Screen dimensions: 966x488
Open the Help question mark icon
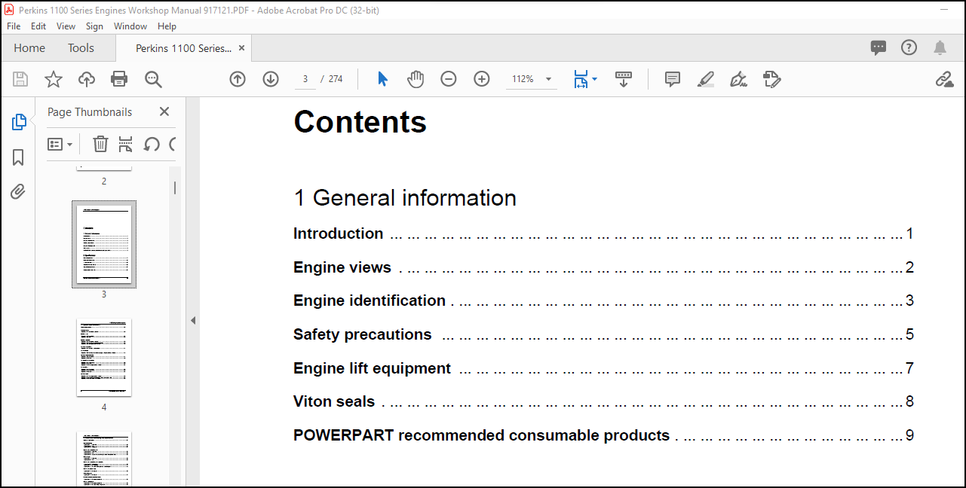point(909,47)
